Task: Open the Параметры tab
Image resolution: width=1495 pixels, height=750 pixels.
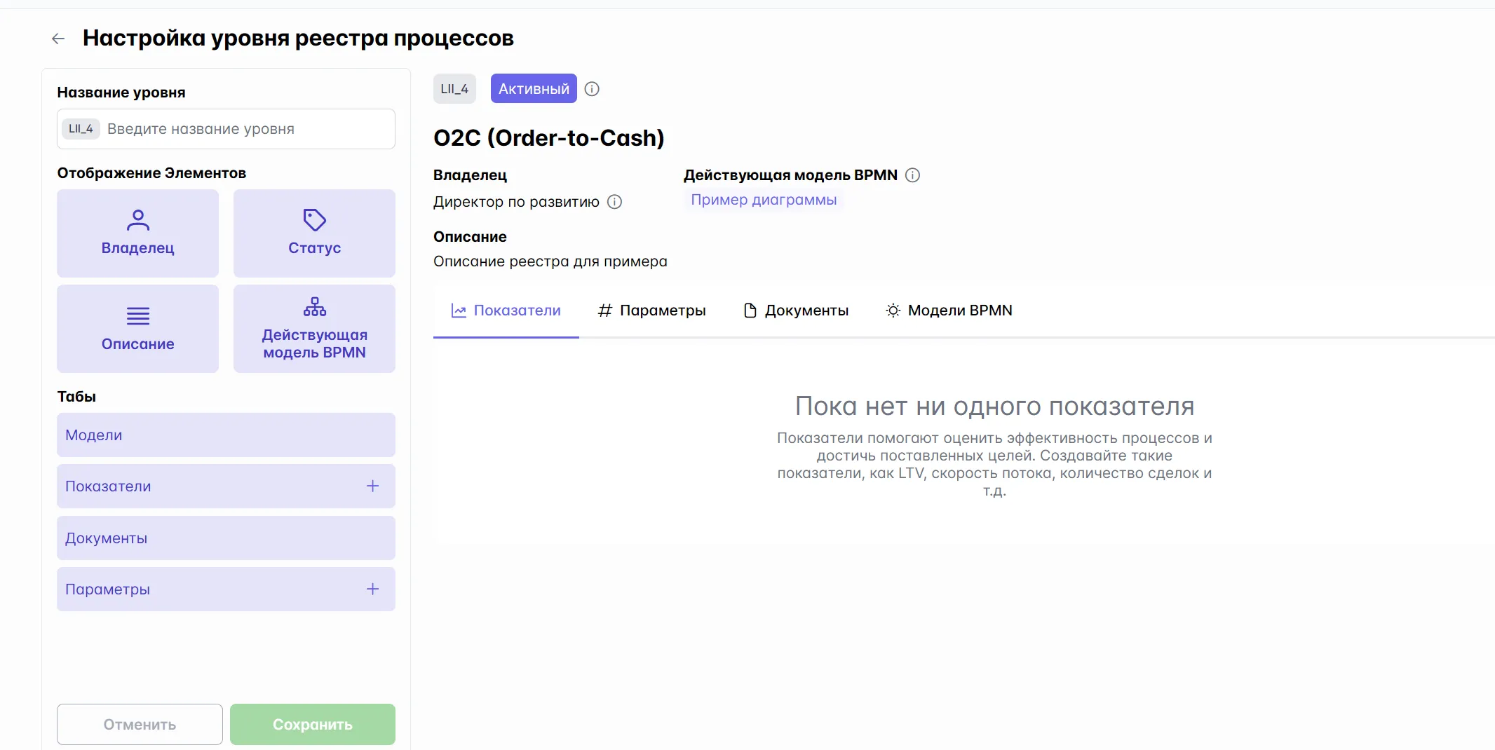Action: pyautogui.click(x=651, y=311)
